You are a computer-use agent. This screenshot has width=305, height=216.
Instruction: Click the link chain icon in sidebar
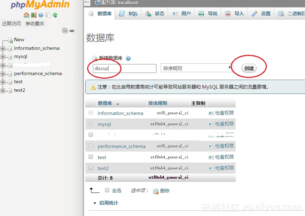[72, 31]
